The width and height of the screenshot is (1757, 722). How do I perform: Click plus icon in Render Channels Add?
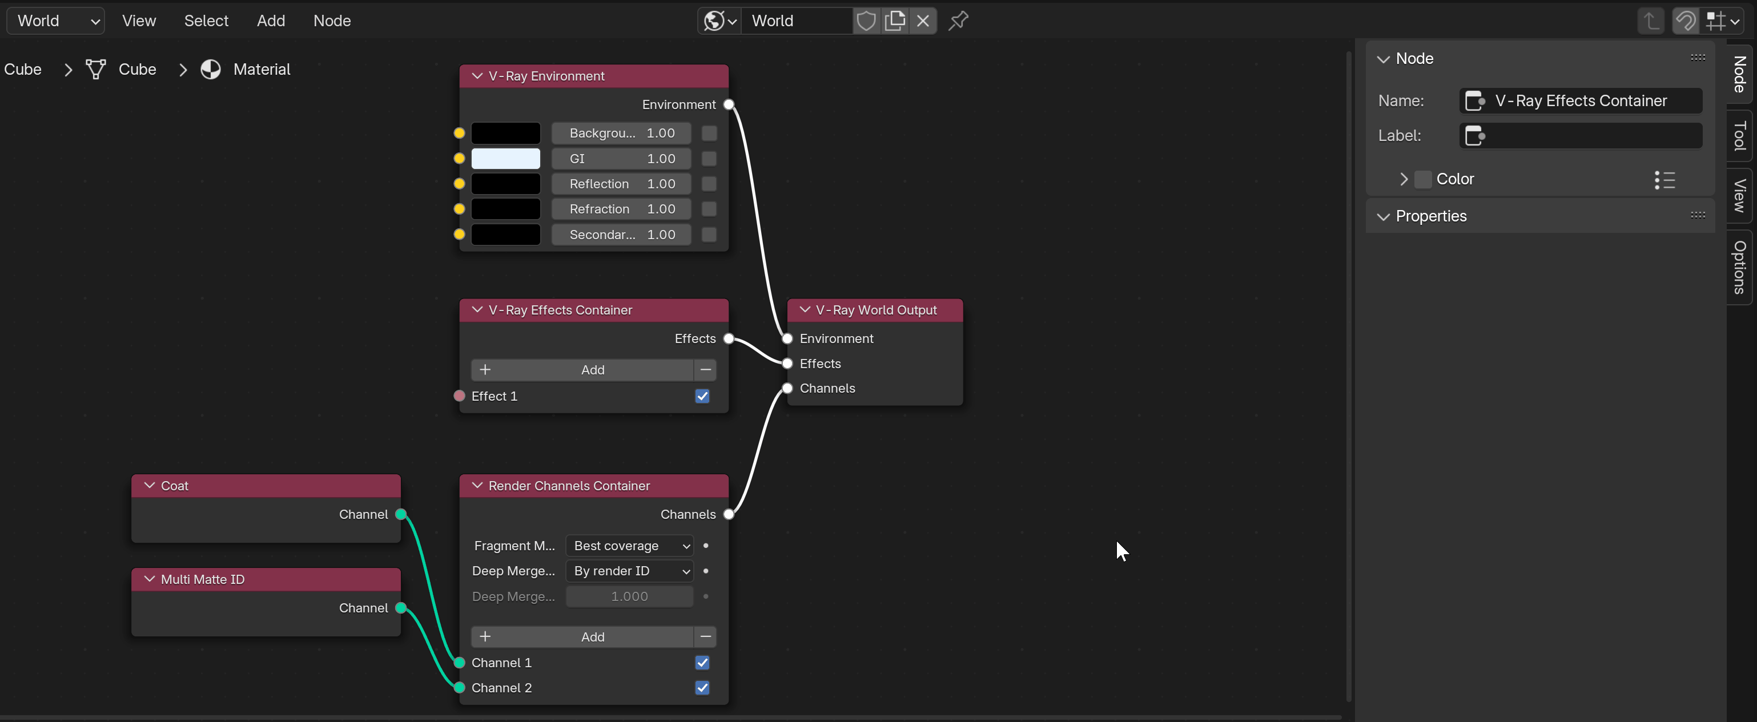pos(485,637)
